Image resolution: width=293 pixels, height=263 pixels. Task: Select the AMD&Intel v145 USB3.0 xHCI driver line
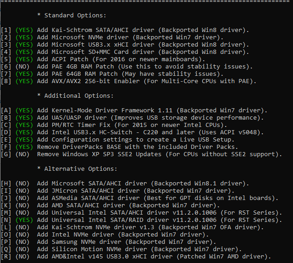(x=154, y=257)
